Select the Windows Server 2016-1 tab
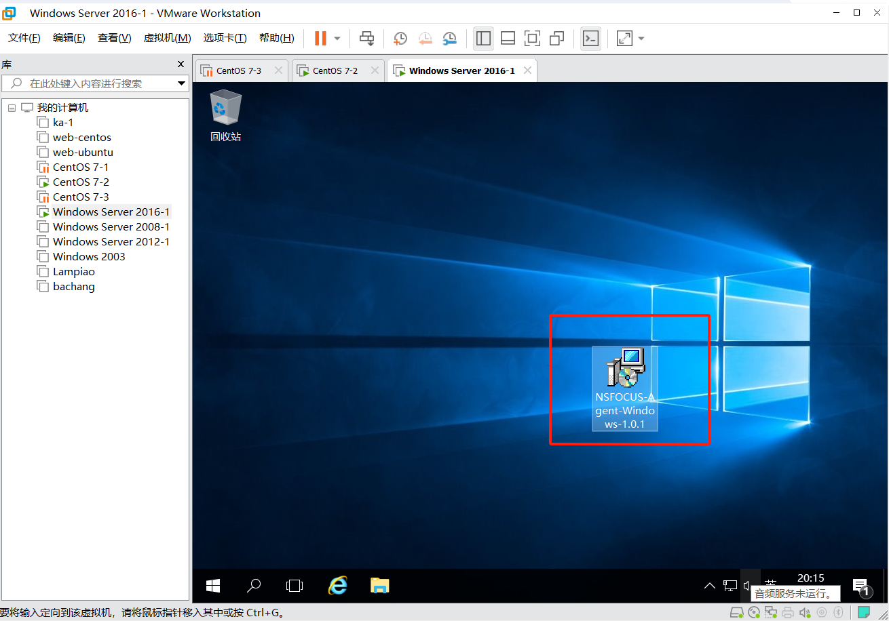889x621 pixels. pos(461,71)
